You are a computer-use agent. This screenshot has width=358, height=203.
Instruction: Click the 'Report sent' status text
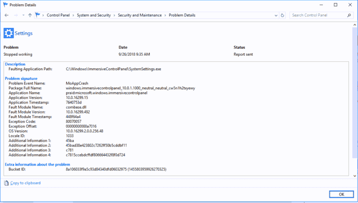[x=243, y=54]
